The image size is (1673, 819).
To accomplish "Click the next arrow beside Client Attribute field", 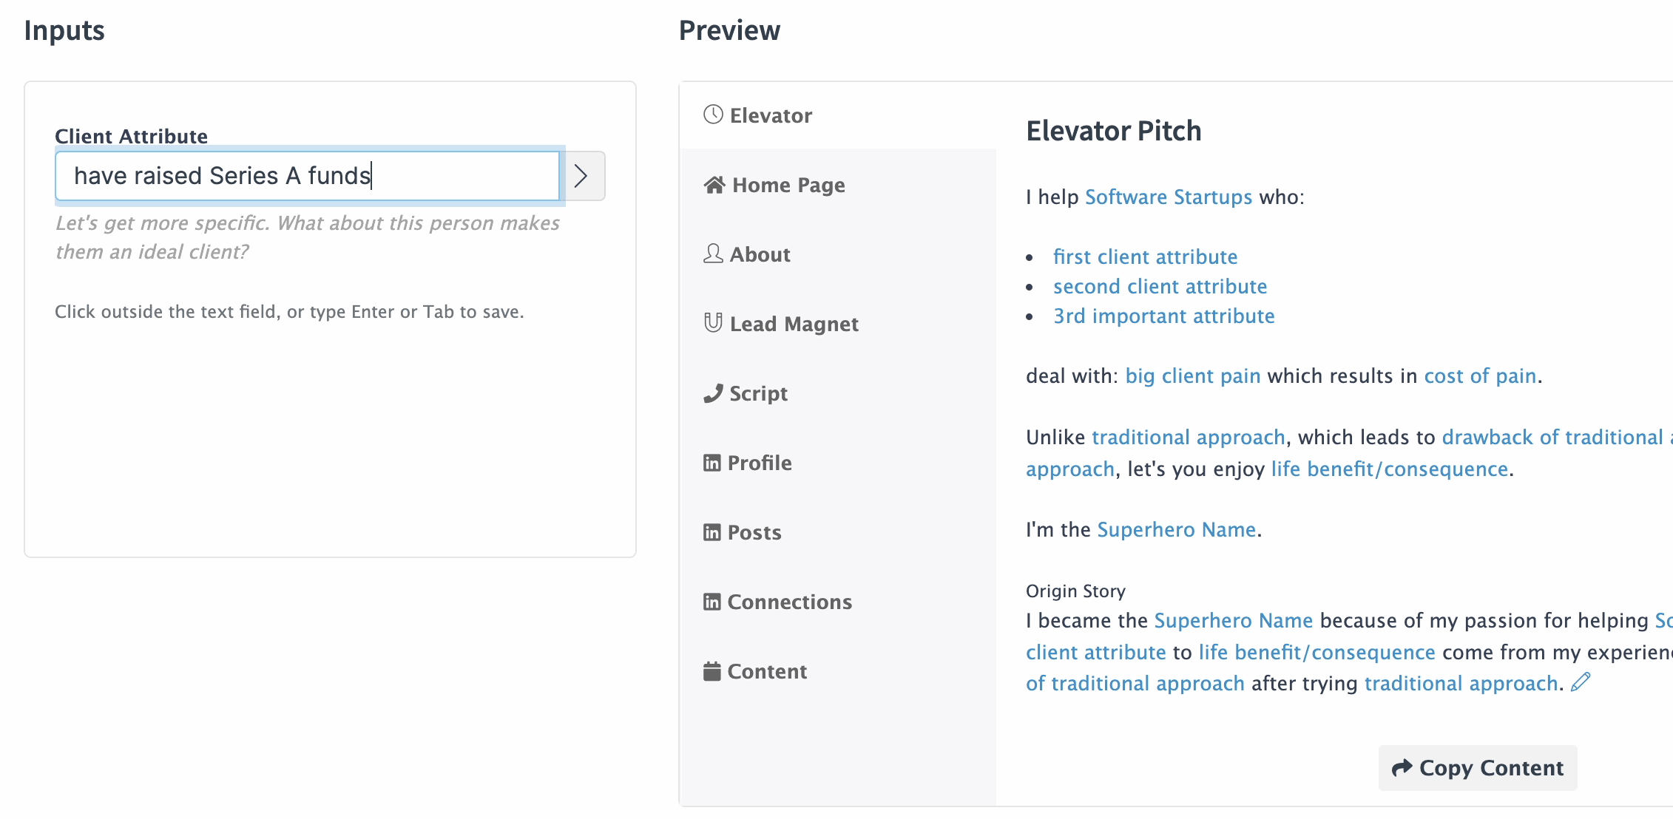I will tap(582, 176).
